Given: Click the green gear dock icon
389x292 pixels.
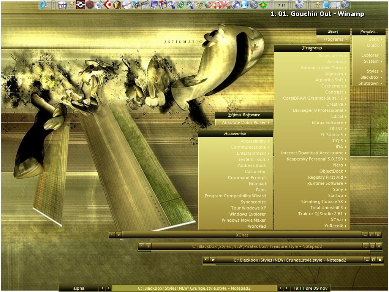Looking at the screenshot, I should click(x=181, y=5).
